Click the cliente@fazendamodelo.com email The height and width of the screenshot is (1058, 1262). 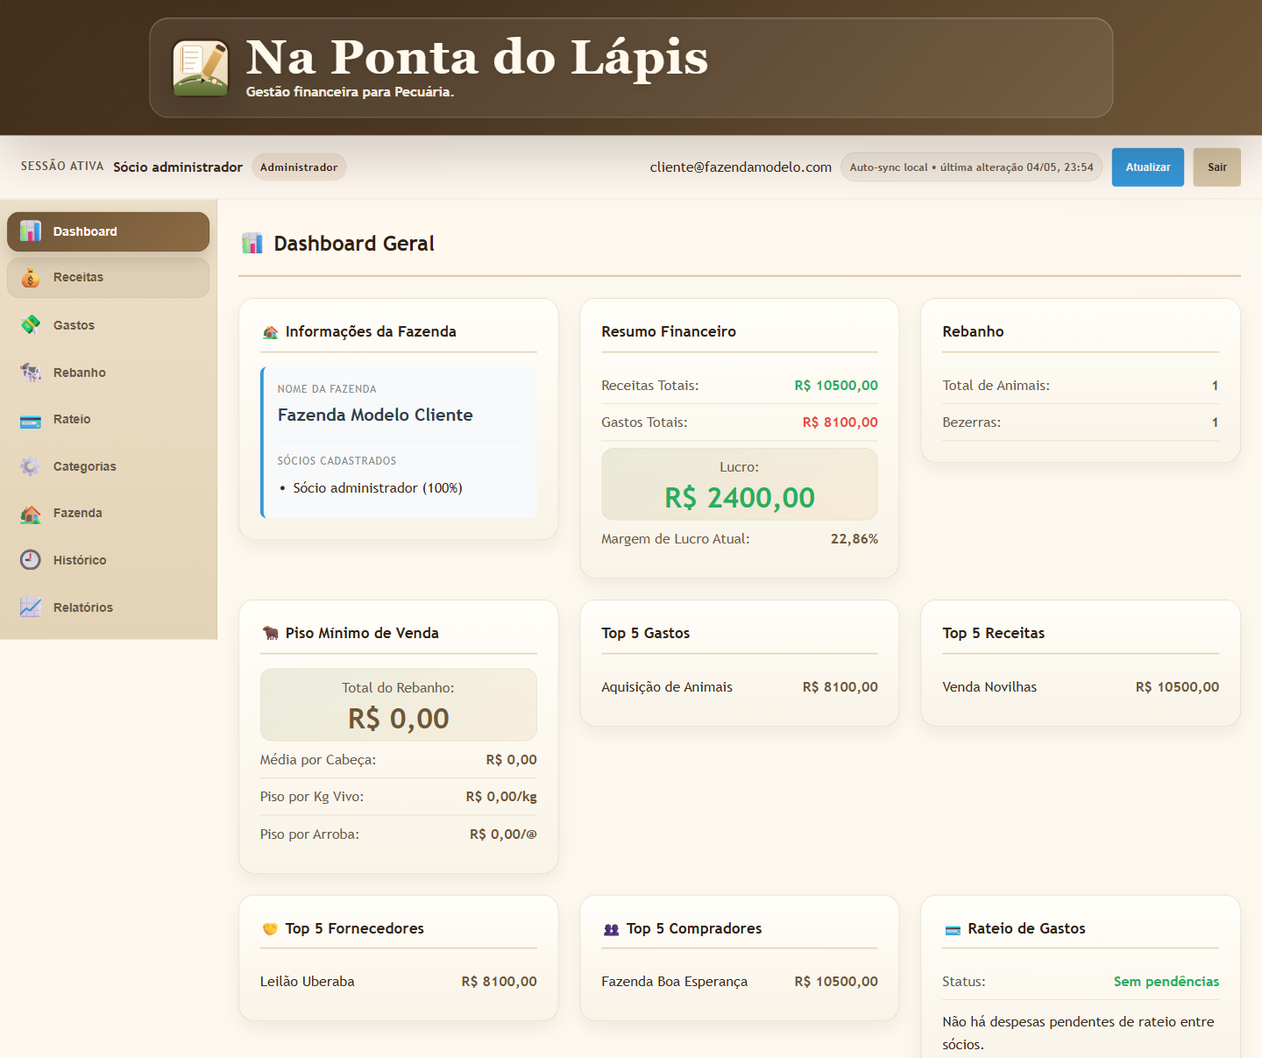point(741,167)
